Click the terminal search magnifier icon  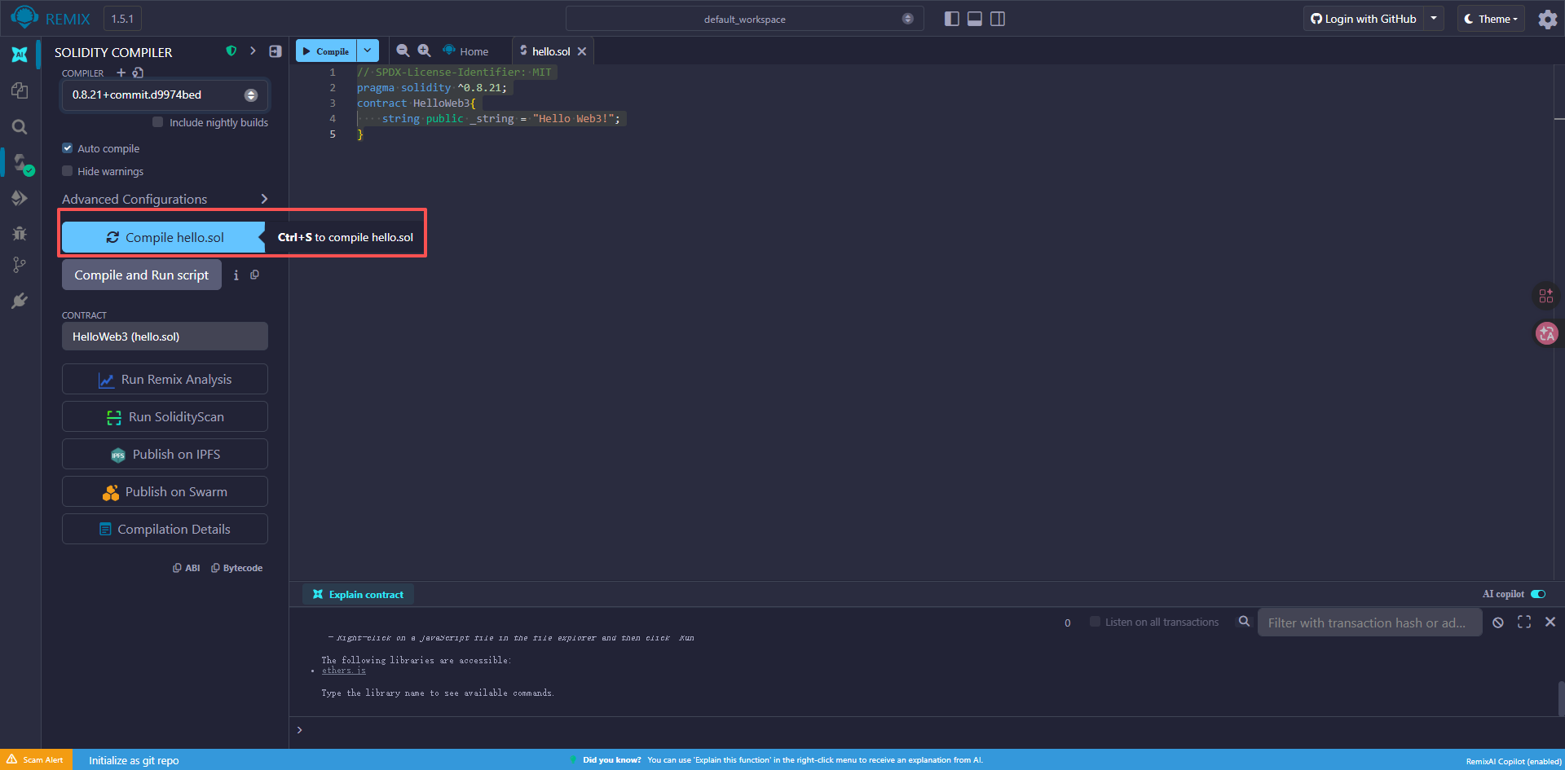(x=1244, y=622)
